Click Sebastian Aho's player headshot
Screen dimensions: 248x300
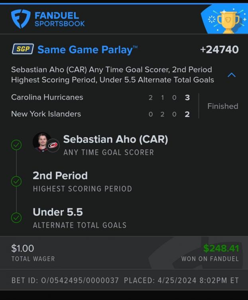[42, 142]
